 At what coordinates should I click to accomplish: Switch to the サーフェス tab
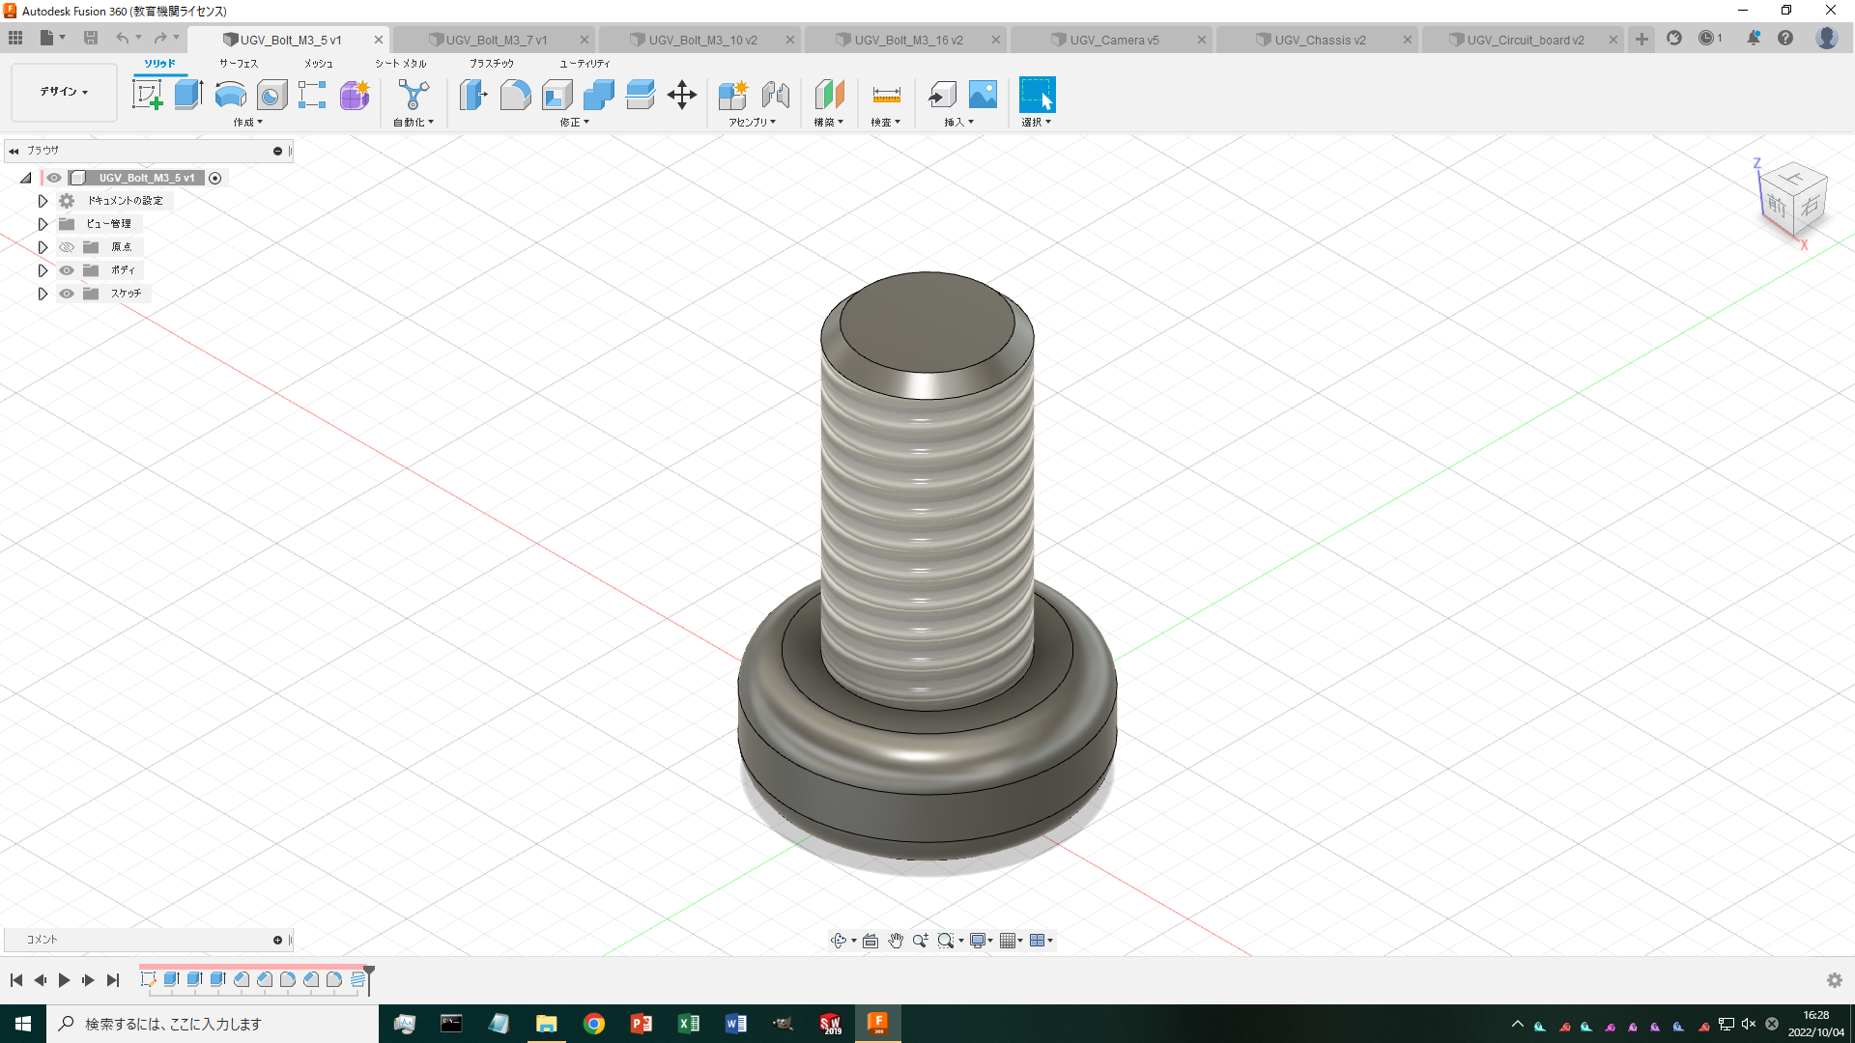[x=239, y=64]
